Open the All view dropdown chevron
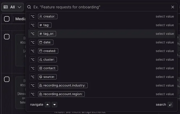 coord(19,7)
